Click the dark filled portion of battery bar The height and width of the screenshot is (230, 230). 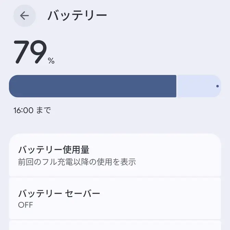tap(92, 86)
